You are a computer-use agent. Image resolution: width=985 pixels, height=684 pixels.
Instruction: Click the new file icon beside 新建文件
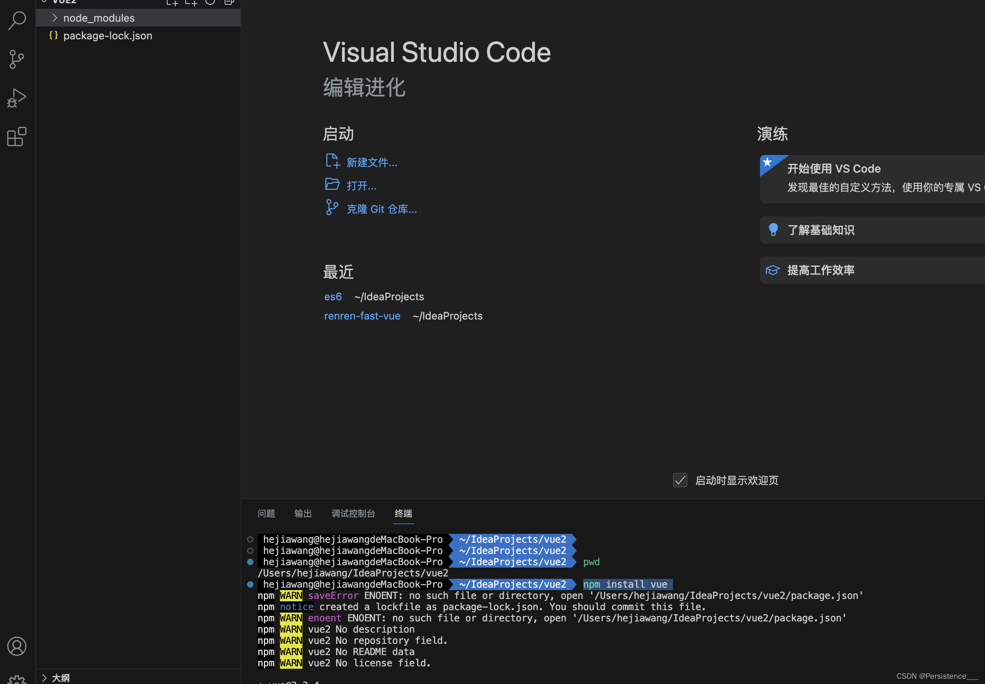tap(332, 161)
